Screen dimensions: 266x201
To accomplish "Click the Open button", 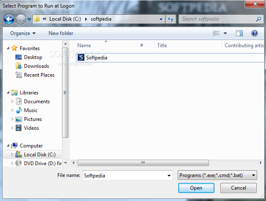I will tap(196, 188).
